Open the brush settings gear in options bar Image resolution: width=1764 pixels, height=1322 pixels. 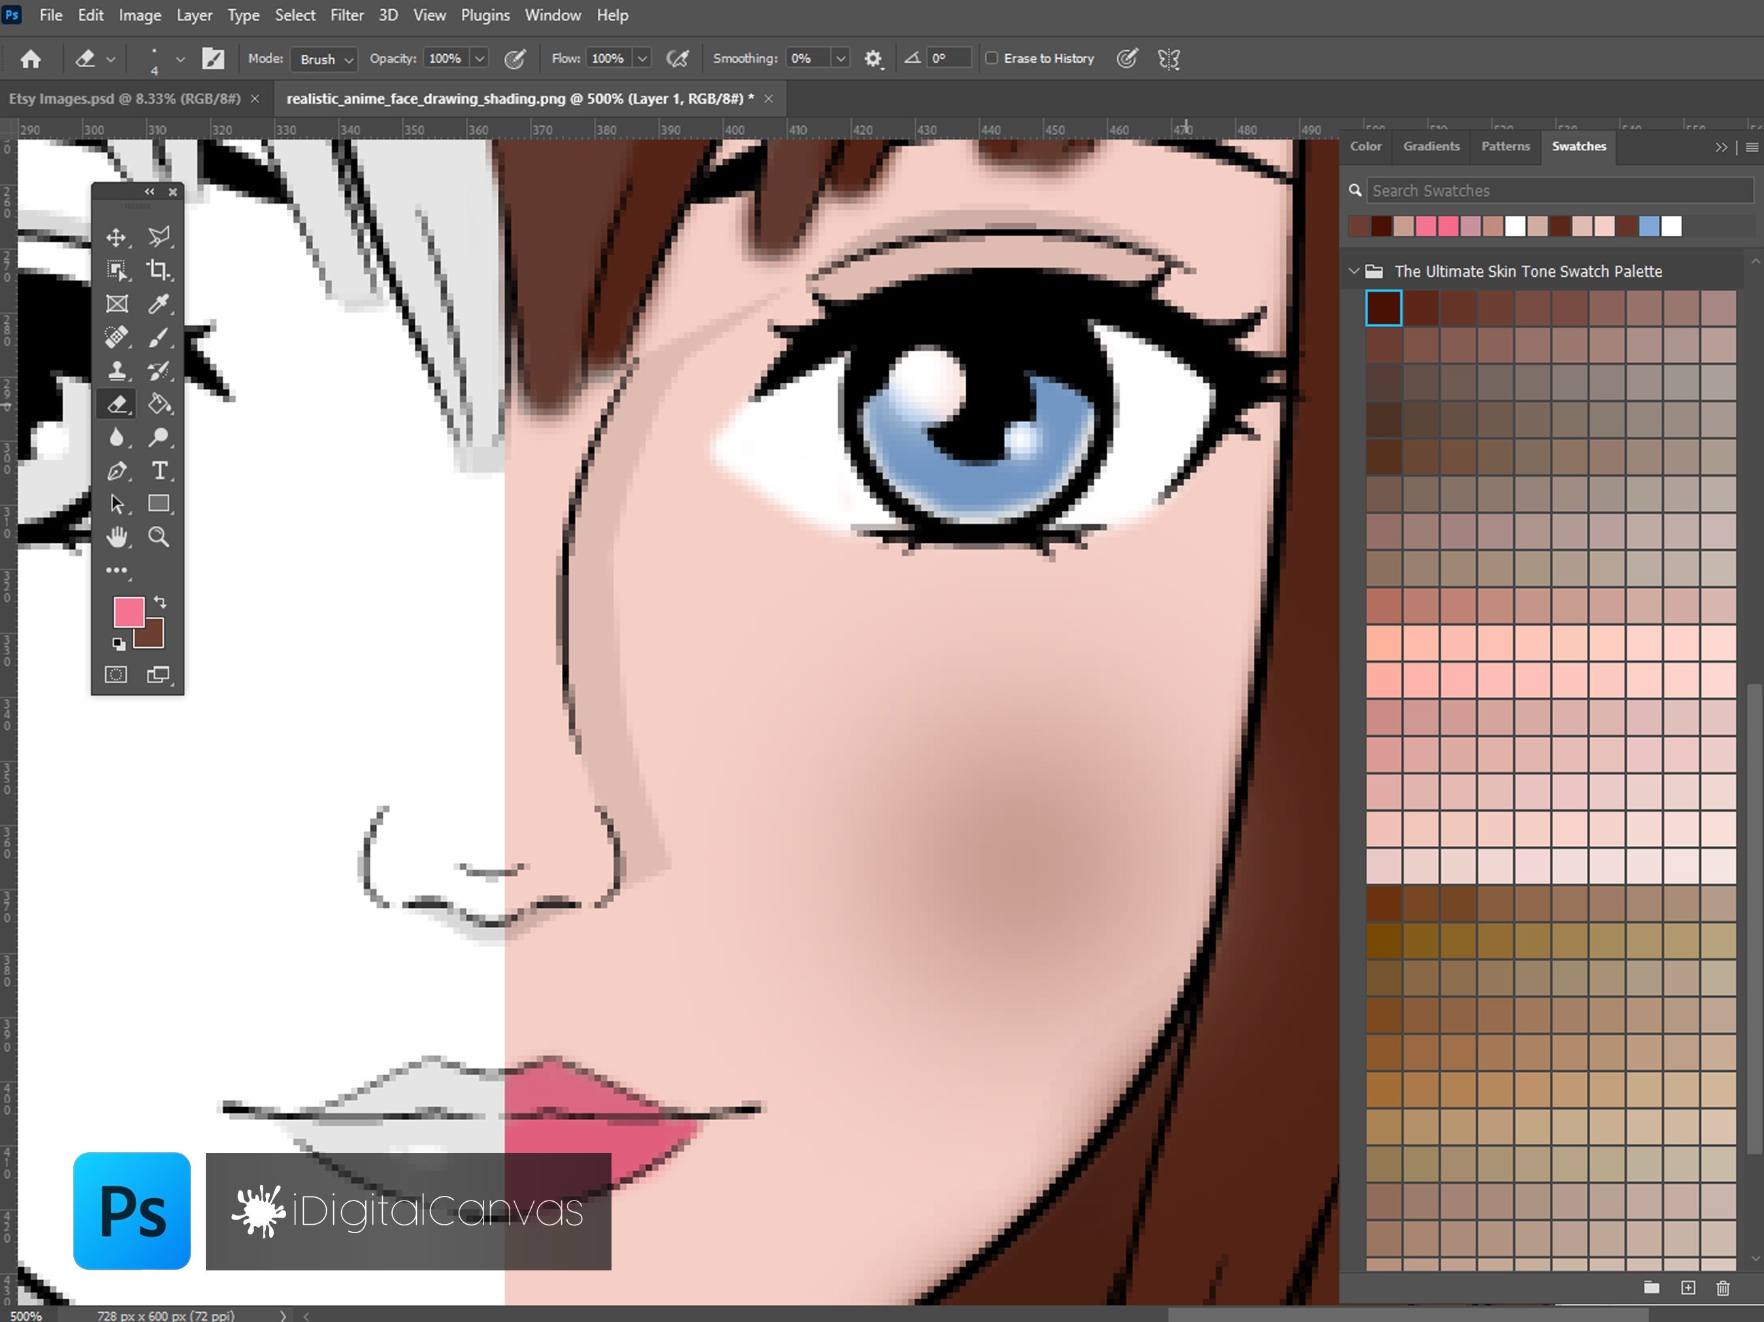[x=874, y=58]
